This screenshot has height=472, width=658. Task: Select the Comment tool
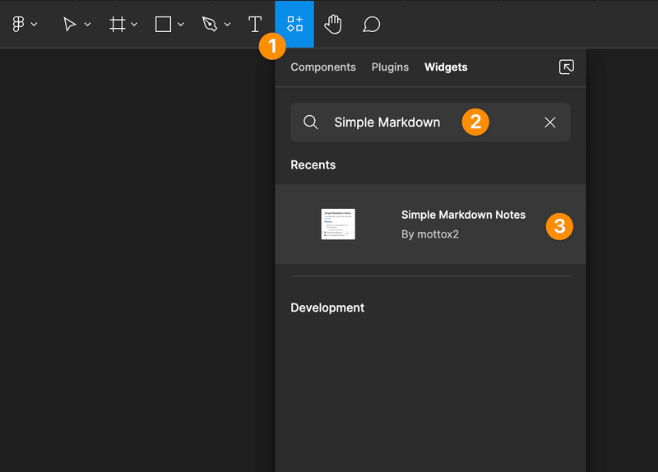(372, 25)
